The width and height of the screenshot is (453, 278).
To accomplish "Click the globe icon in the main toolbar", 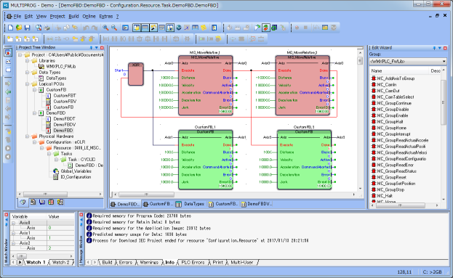I will coord(179,28).
